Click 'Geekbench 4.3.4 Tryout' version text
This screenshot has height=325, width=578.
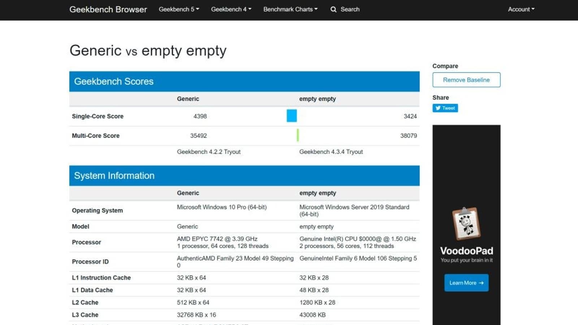(x=331, y=152)
